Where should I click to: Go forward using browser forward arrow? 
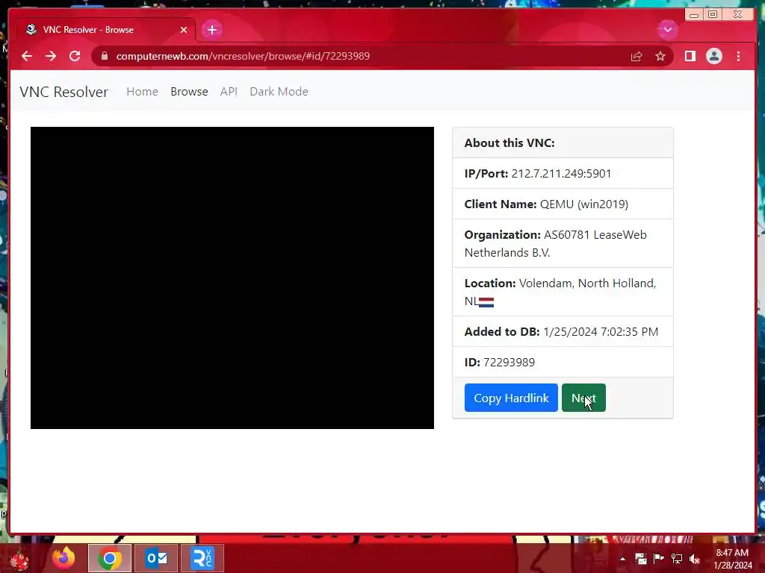pos(51,56)
